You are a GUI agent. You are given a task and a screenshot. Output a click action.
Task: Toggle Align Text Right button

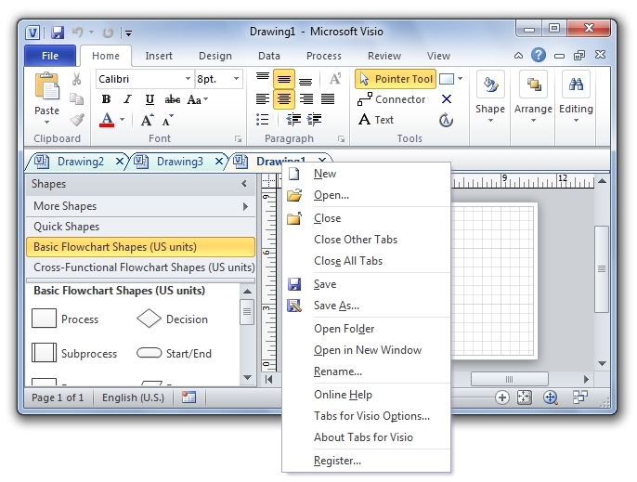tap(305, 98)
